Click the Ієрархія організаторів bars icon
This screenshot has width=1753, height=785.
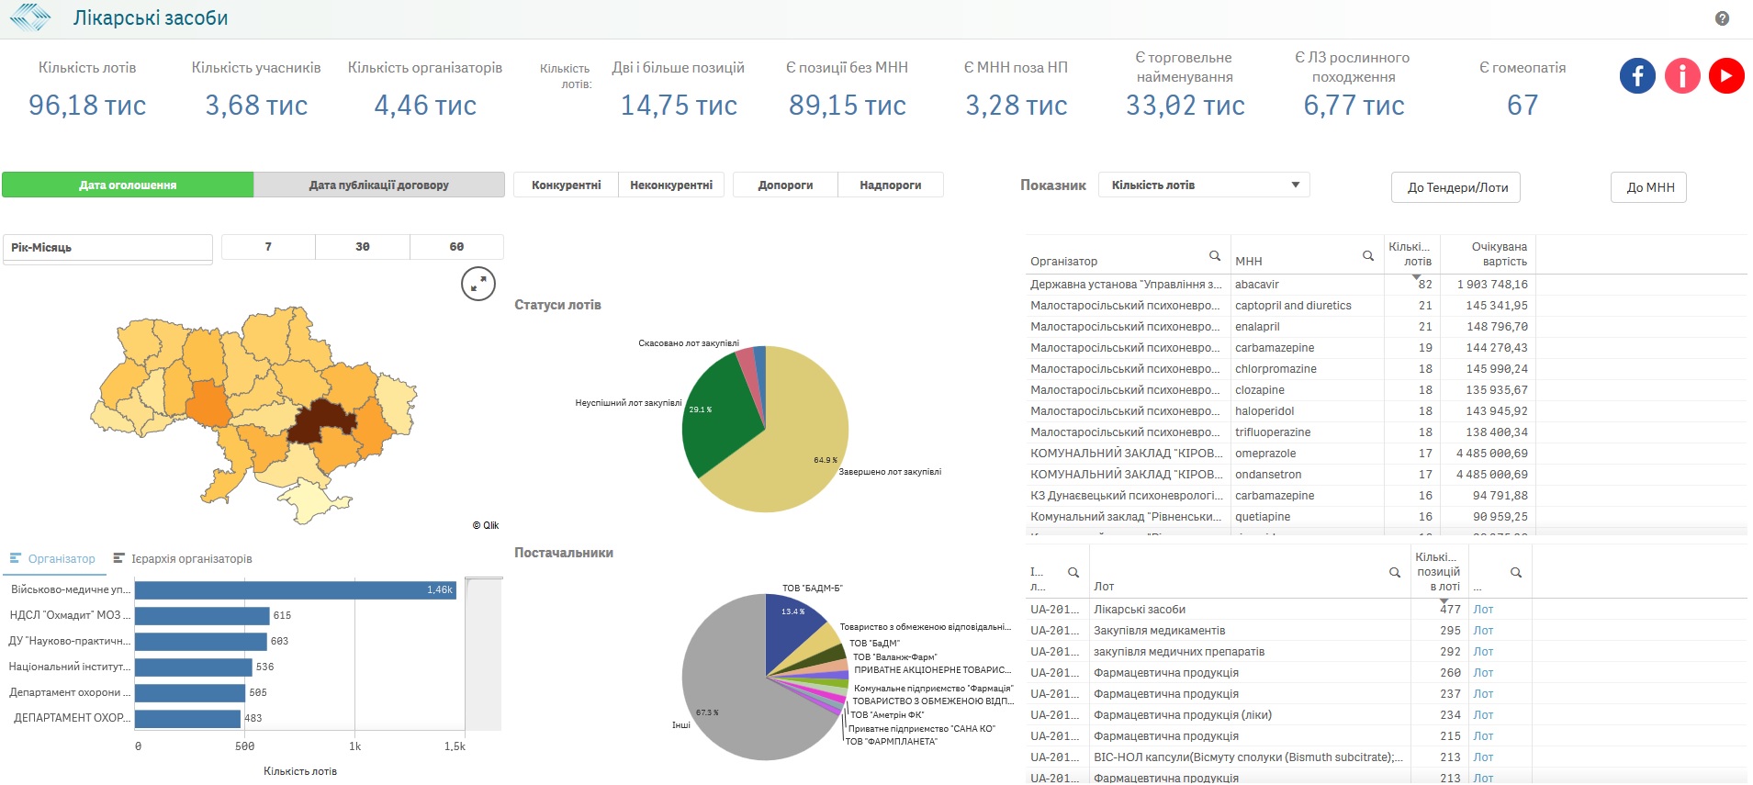[118, 558]
